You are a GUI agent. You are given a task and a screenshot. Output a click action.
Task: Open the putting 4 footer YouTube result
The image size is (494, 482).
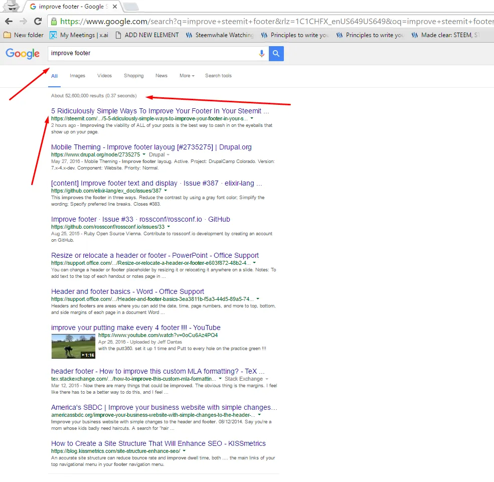coord(136,328)
